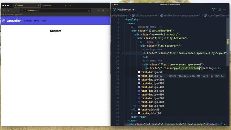The width and height of the screenshot is (231, 130).
Task: Click the localhost:3000 address field
Action: (x=56, y=10)
